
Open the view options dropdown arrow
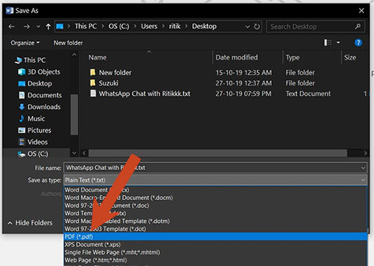pyautogui.click(x=338, y=43)
